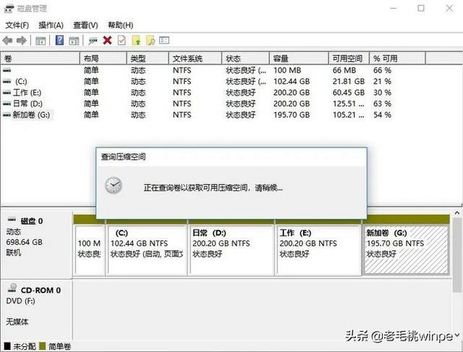Select the 日常 (D:) partition block
Viewport: 463px width, 352px height.
point(231,251)
